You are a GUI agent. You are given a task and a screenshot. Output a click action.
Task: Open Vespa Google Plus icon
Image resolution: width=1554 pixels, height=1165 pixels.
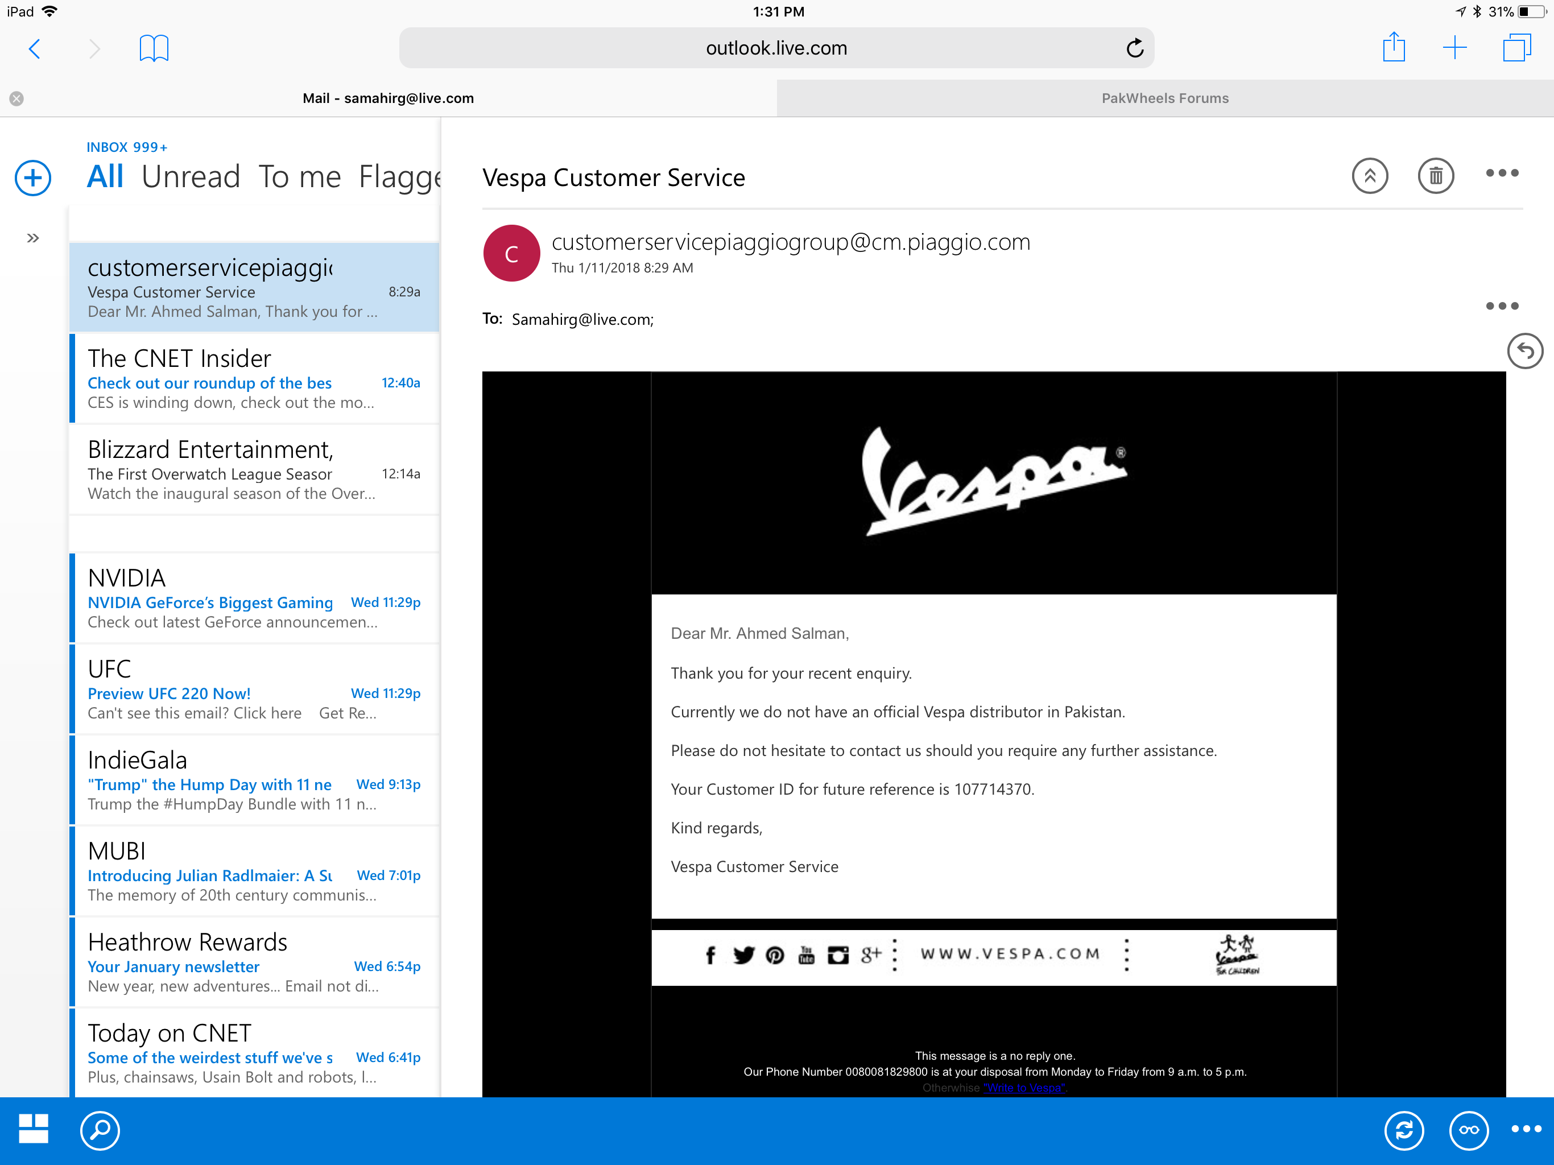[870, 955]
